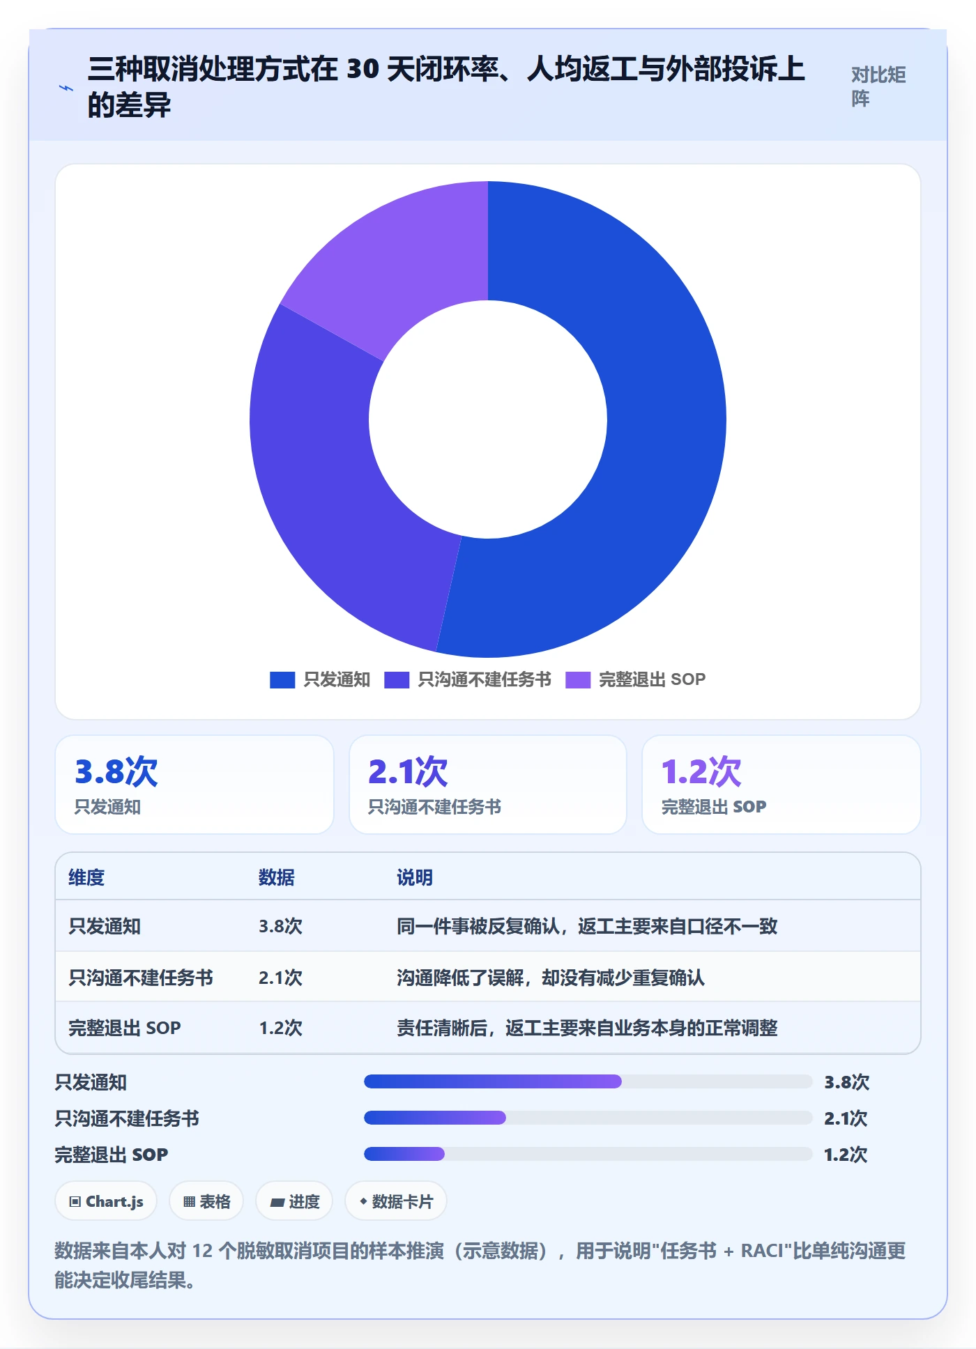Select the 进度 tag chip

coord(294,1201)
